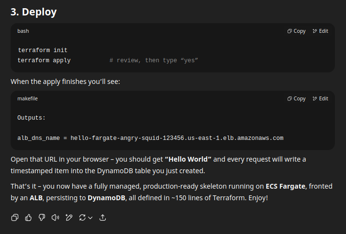Expand the chevron next to the regenerate icon
Image resolution: width=346 pixels, height=234 pixels.
click(x=90, y=218)
